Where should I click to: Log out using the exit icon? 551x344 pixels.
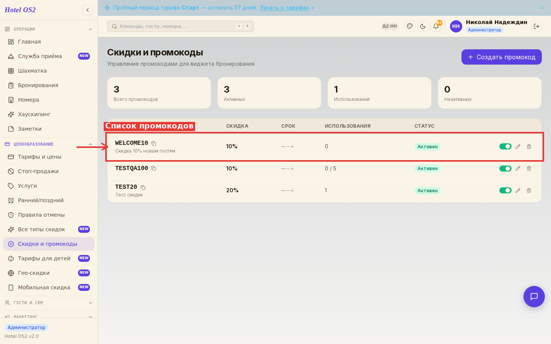536,26
